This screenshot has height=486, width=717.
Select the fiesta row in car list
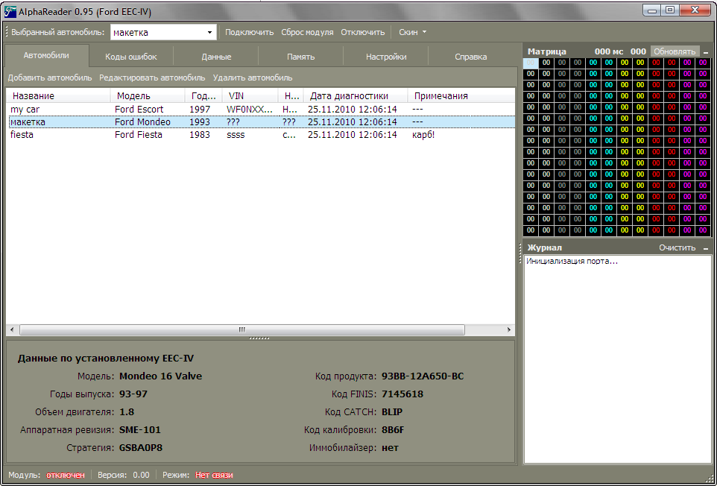[22, 135]
